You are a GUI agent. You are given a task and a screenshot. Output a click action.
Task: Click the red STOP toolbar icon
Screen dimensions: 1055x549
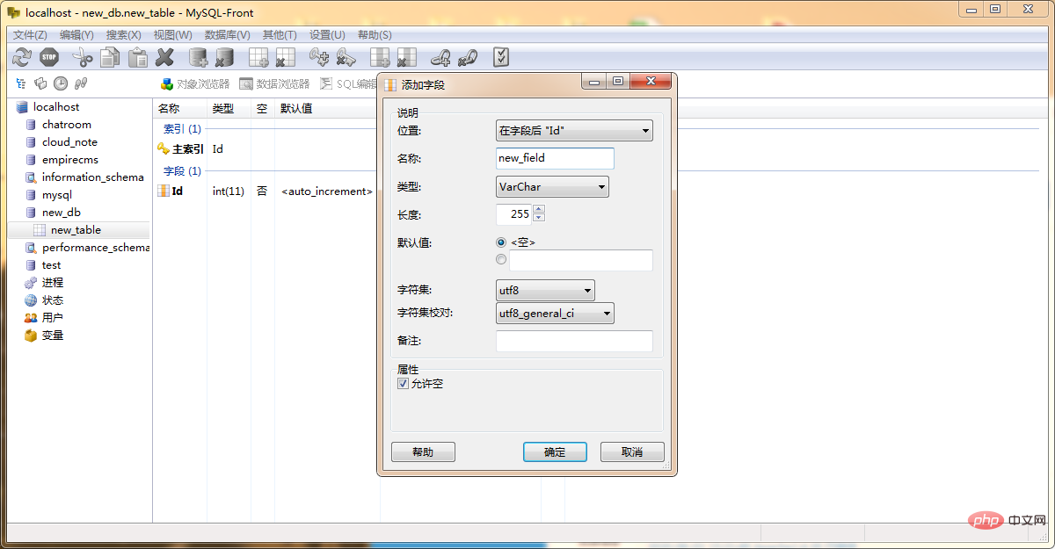(x=49, y=58)
